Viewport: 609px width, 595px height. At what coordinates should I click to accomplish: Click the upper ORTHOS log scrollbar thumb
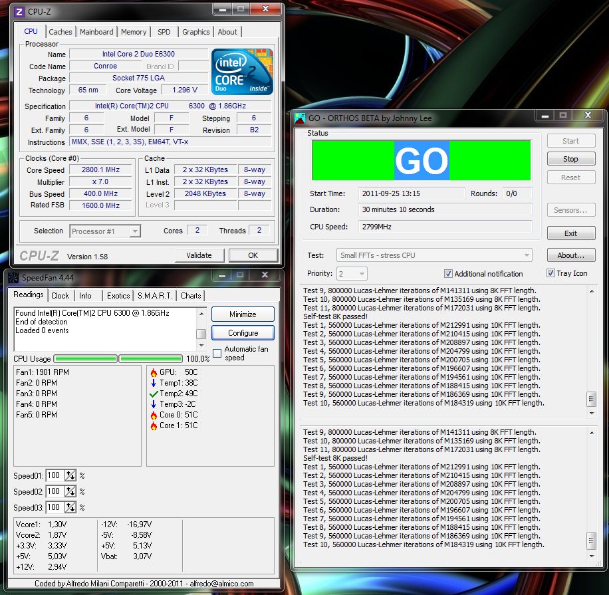tap(591, 398)
